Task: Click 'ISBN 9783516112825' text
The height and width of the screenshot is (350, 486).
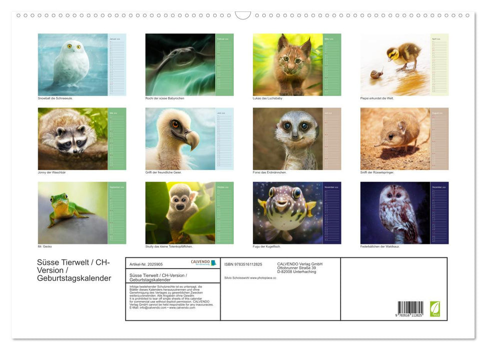Action: pos(243,264)
